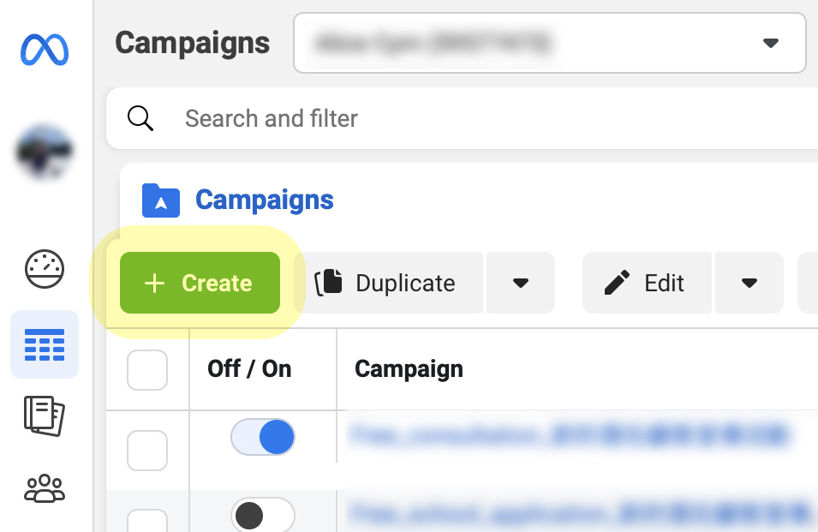Click the Duplicate copy icon

click(x=328, y=283)
